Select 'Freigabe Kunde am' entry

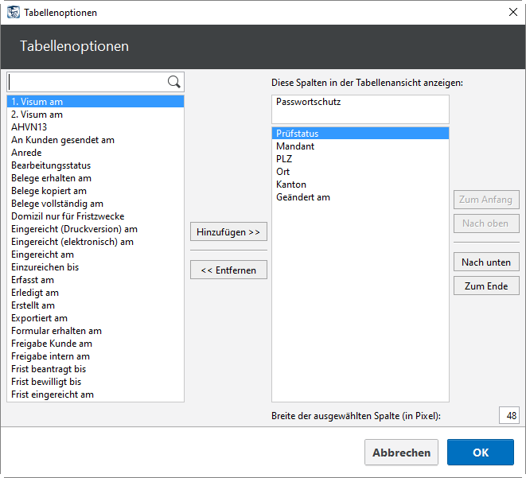[x=95, y=344]
